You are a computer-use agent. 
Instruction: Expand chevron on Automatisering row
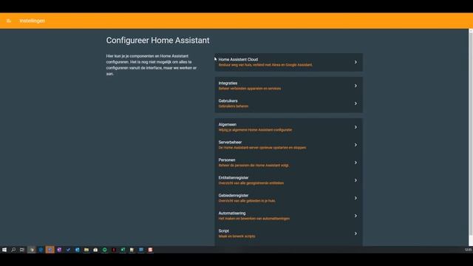pos(355,216)
